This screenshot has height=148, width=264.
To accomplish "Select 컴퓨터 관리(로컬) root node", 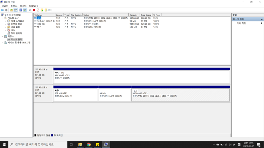I will pyautogui.click(x=13, y=15).
